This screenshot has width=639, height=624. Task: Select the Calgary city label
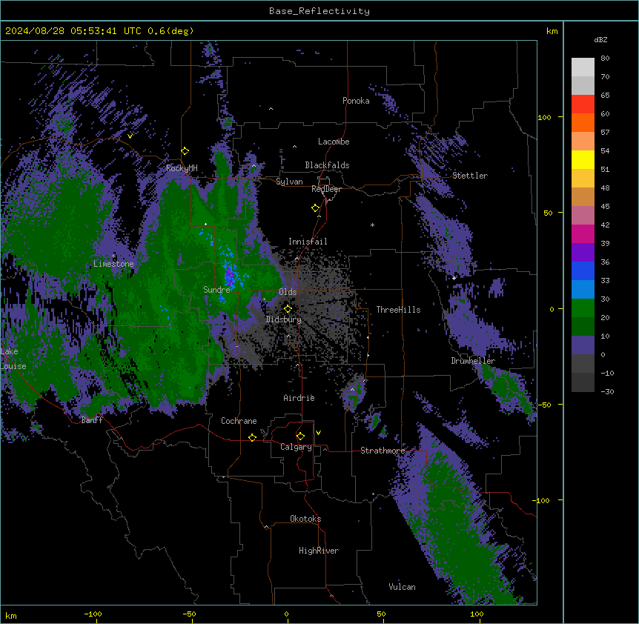tap(296, 447)
